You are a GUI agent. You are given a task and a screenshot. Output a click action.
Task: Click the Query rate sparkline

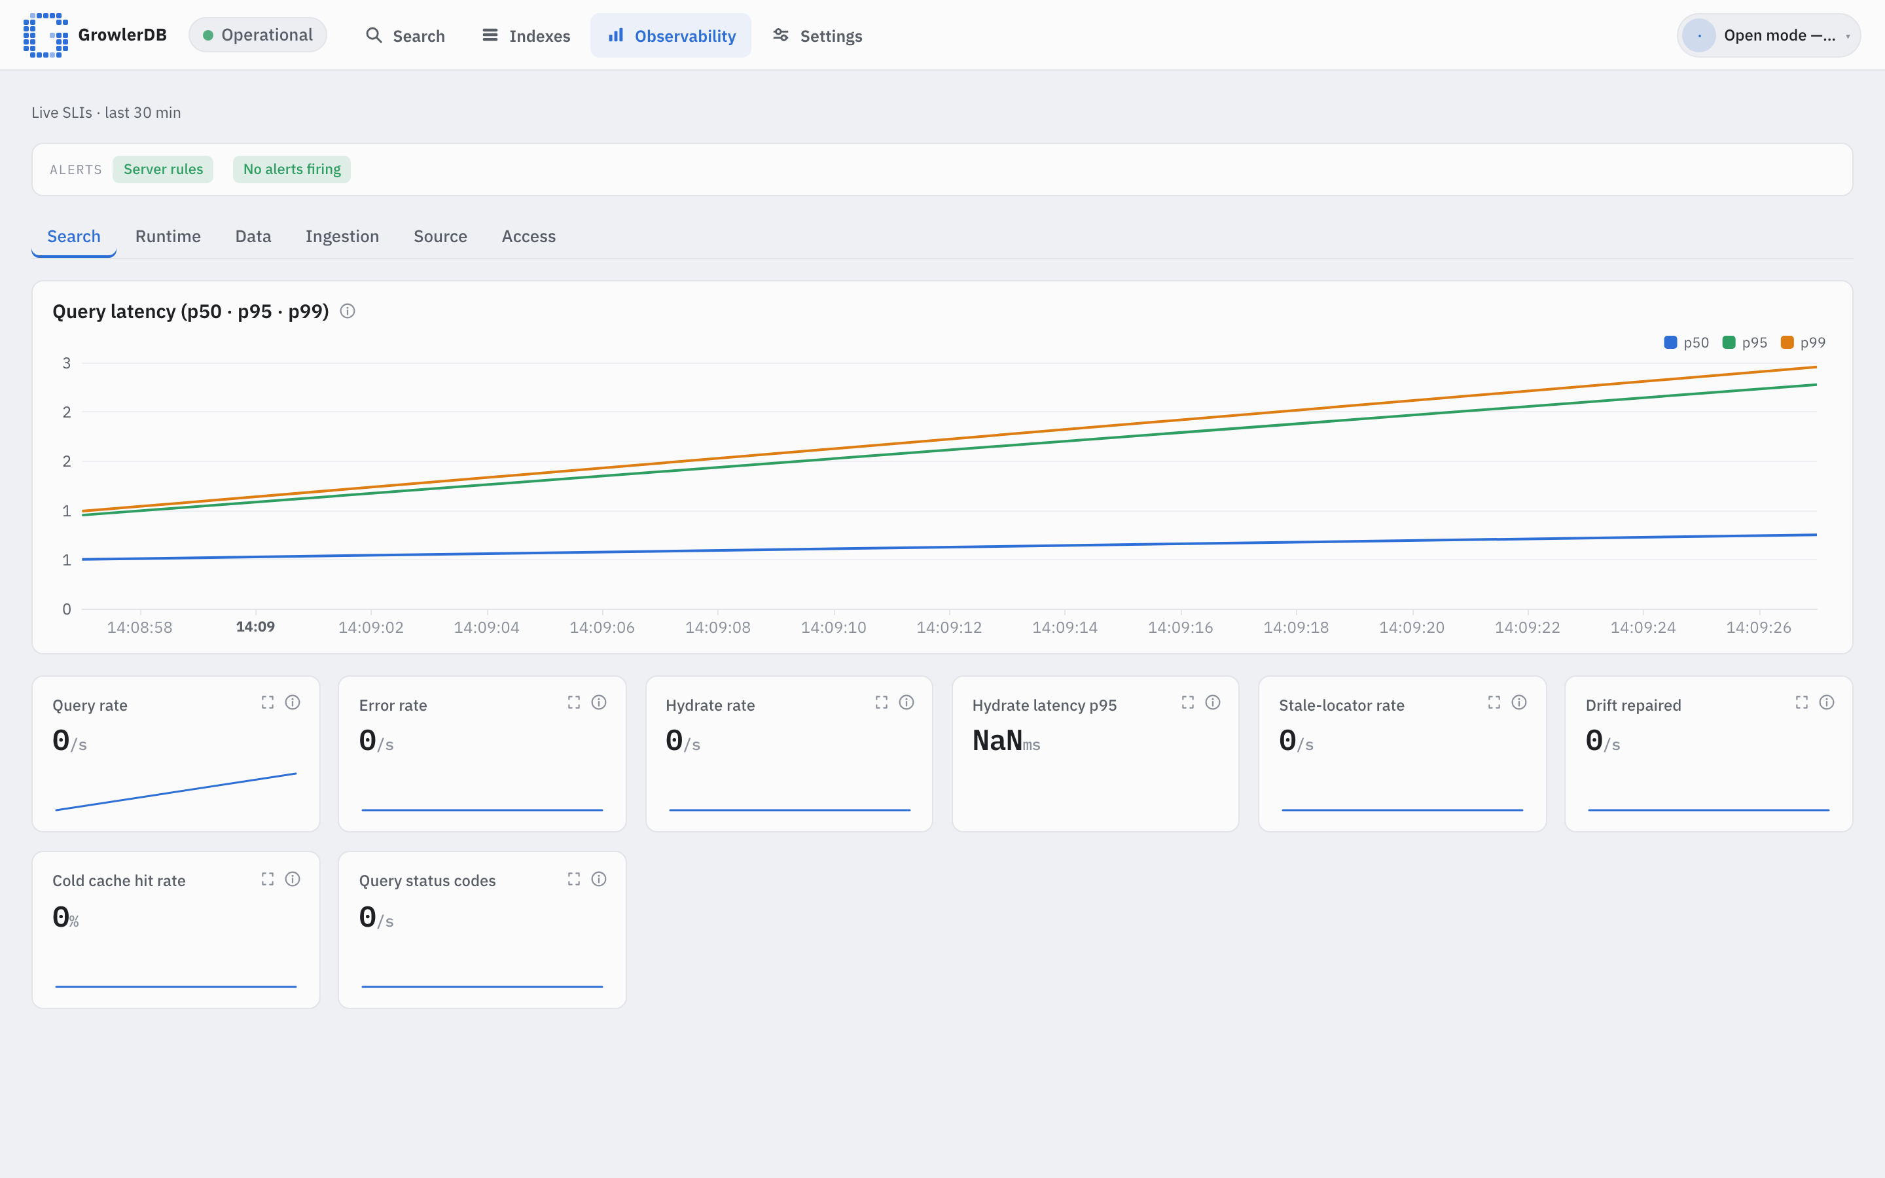[x=176, y=792]
